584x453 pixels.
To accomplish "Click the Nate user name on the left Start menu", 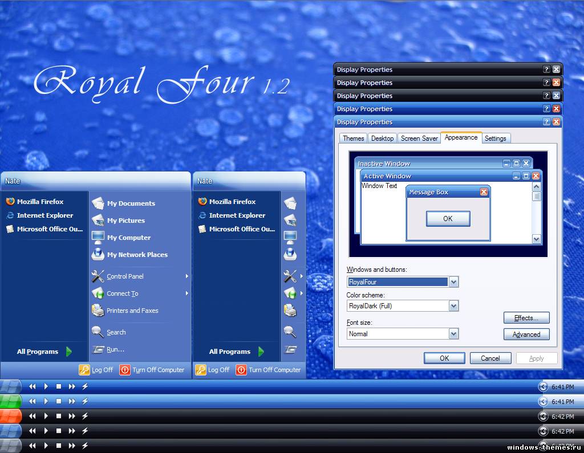I will 13,181.
